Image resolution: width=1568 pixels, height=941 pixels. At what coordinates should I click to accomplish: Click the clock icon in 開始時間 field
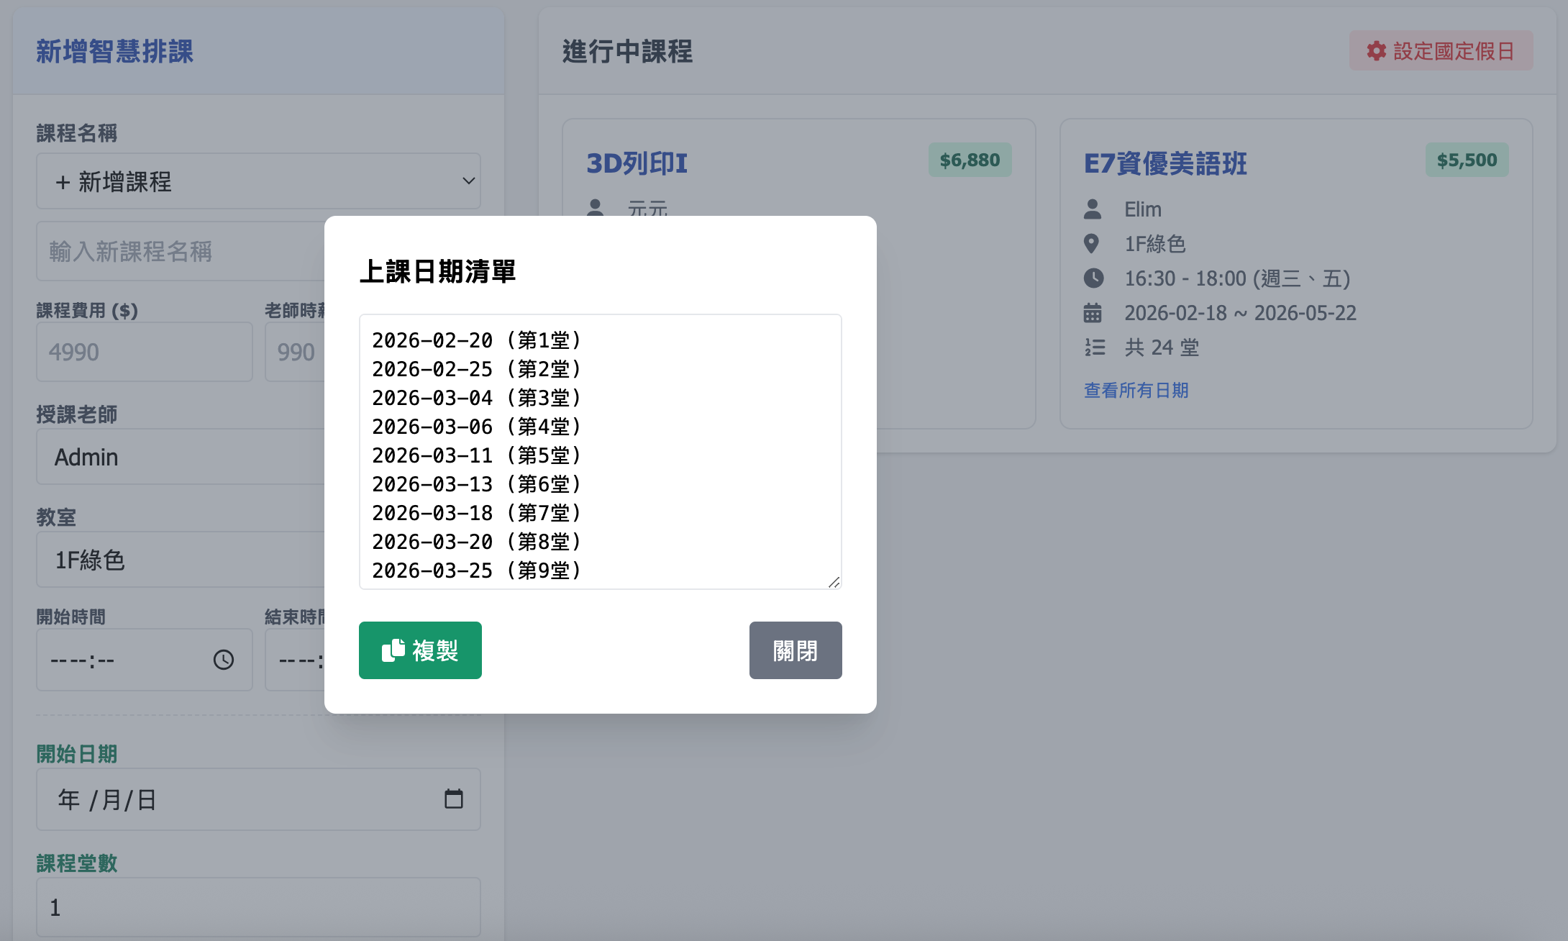pyautogui.click(x=224, y=660)
